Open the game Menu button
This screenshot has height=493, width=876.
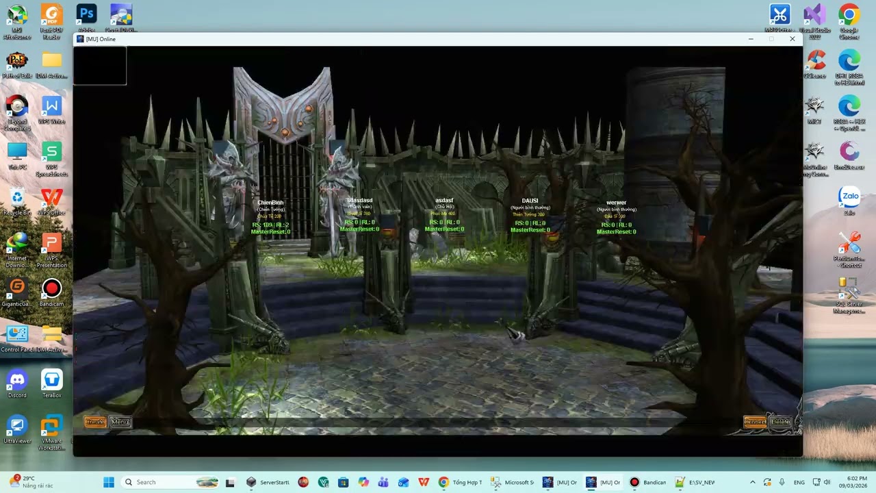[120, 422]
